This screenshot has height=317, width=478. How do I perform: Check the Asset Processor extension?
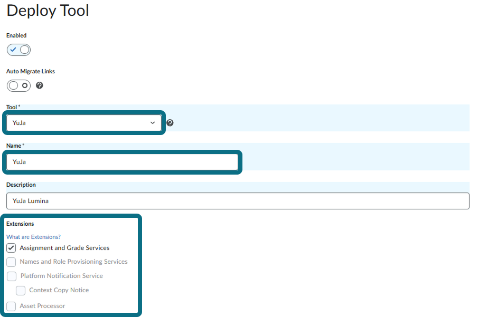click(11, 306)
